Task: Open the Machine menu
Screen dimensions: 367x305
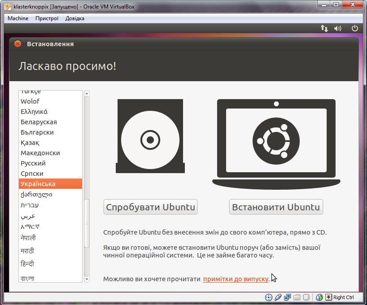Action: tap(18, 18)
